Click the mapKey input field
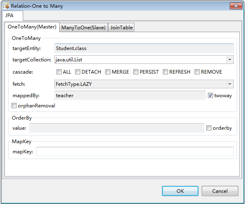The image size is (246, 205). tap(135, 152)
